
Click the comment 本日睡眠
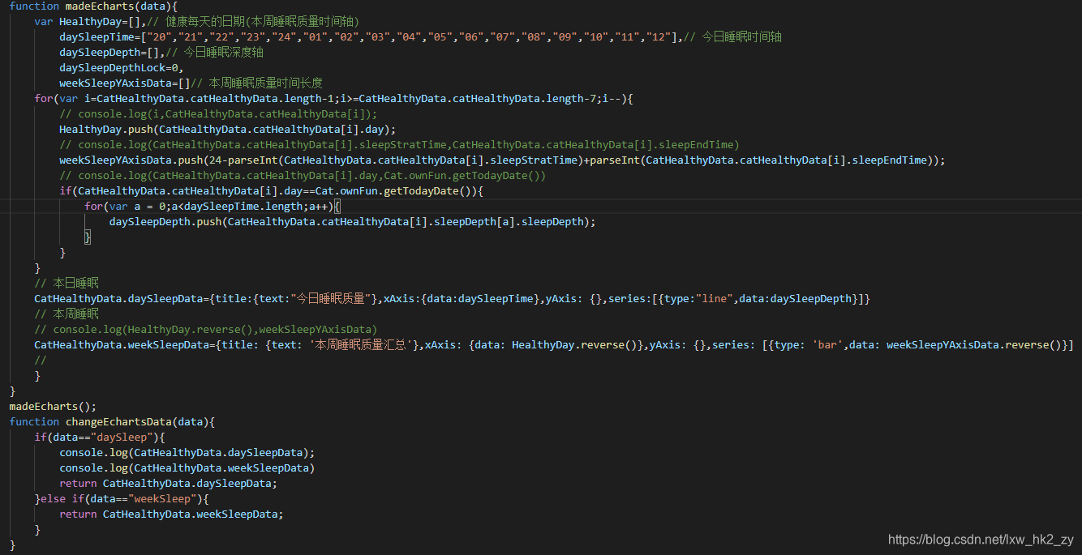(x=67, y=284)
